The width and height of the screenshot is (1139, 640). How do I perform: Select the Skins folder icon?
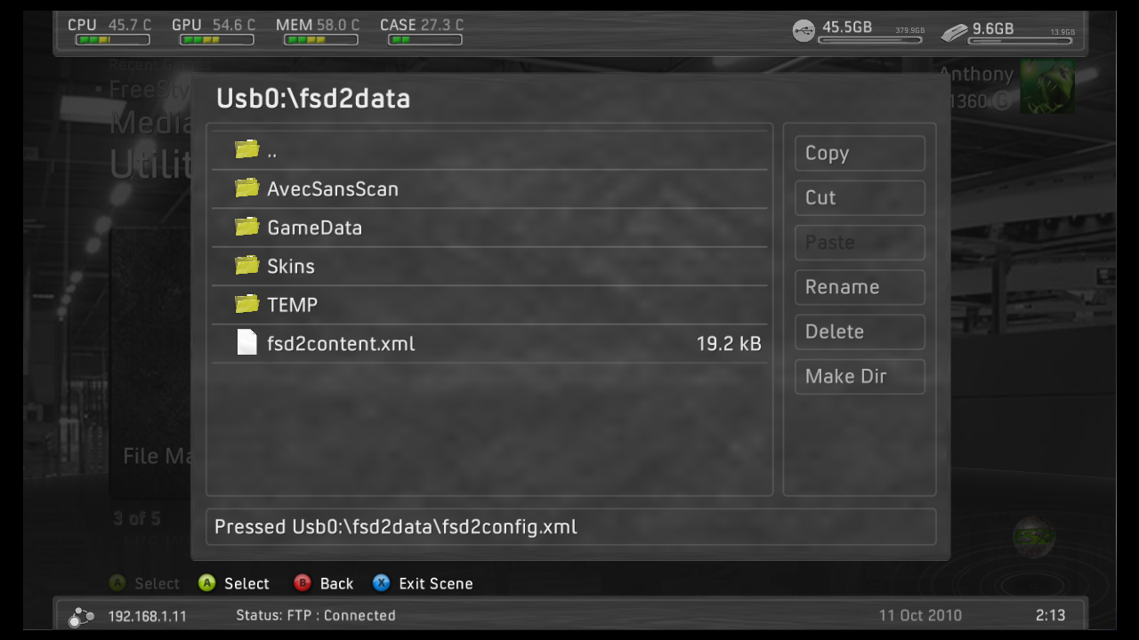coord(246,265)
